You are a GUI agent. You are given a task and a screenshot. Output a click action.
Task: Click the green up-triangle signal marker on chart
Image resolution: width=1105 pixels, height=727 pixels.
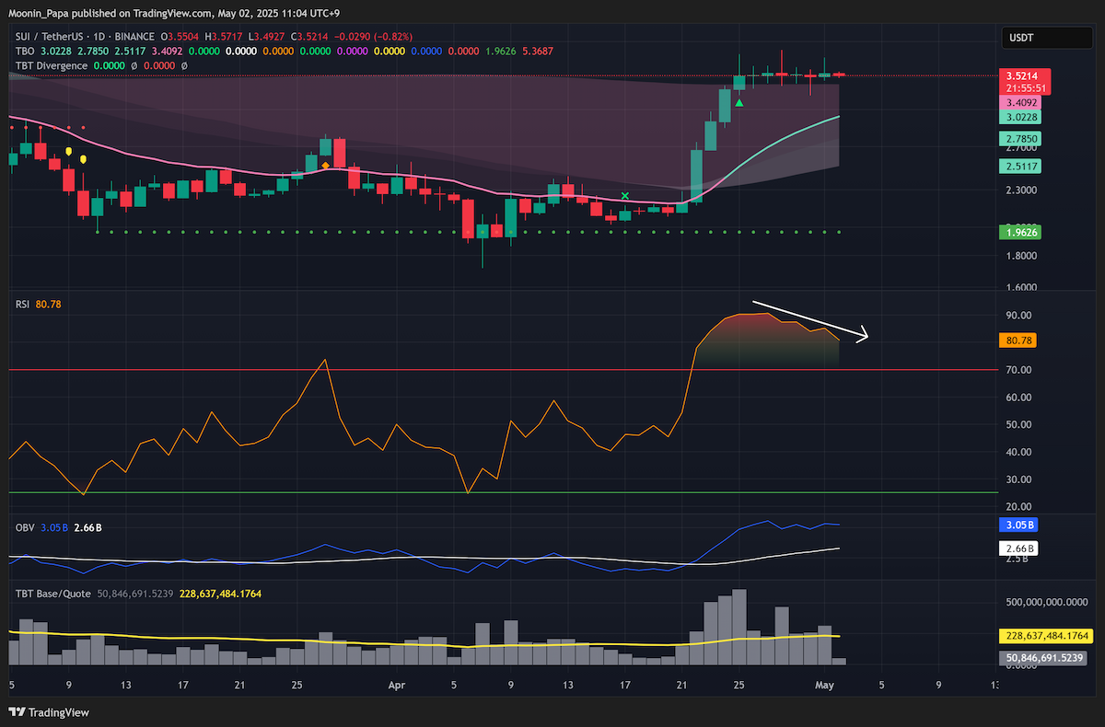point(739,103)
